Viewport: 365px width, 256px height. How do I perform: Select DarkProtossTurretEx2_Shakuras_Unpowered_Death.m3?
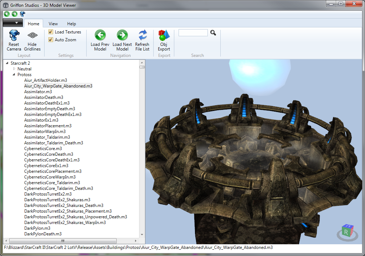pyautogui.click(x=76, y=217)
